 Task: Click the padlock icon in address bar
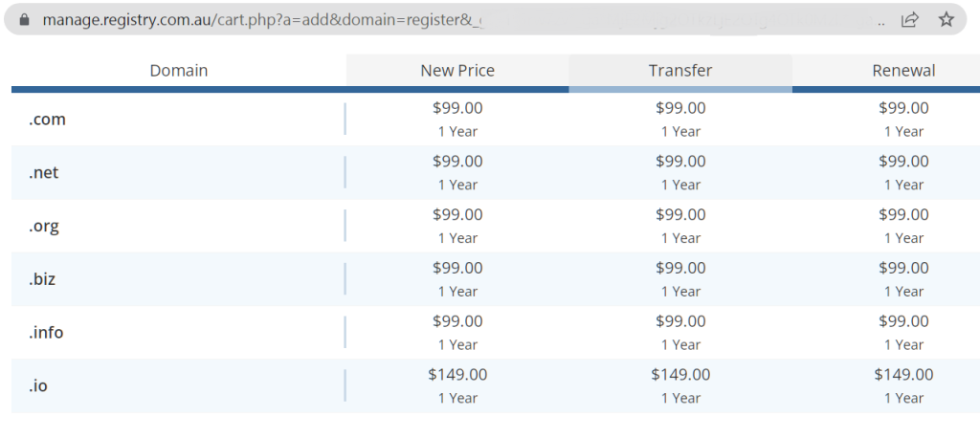coord(24,19)
